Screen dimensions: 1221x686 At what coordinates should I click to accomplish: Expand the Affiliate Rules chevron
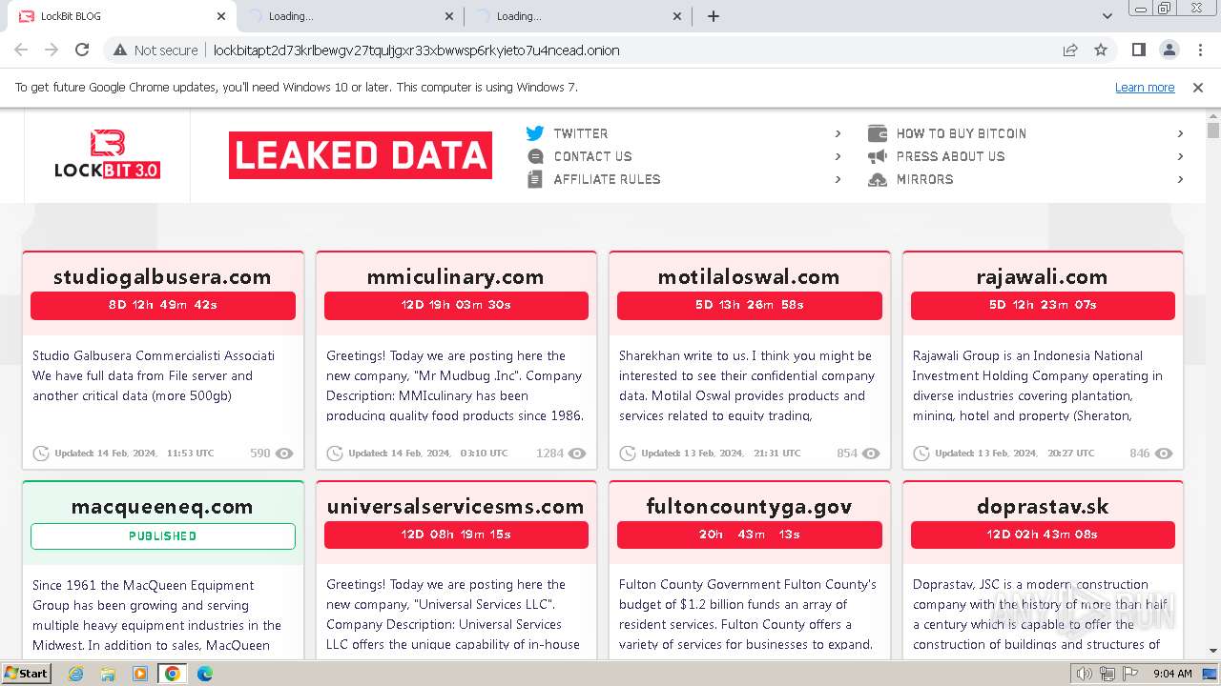tap(838, 179)
